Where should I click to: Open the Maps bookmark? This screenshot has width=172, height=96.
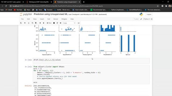click(27, 10)
